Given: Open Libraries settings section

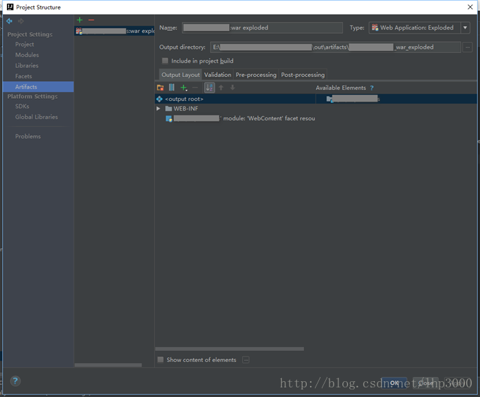Looking at the screenshot, I should [x=27, y=66].
